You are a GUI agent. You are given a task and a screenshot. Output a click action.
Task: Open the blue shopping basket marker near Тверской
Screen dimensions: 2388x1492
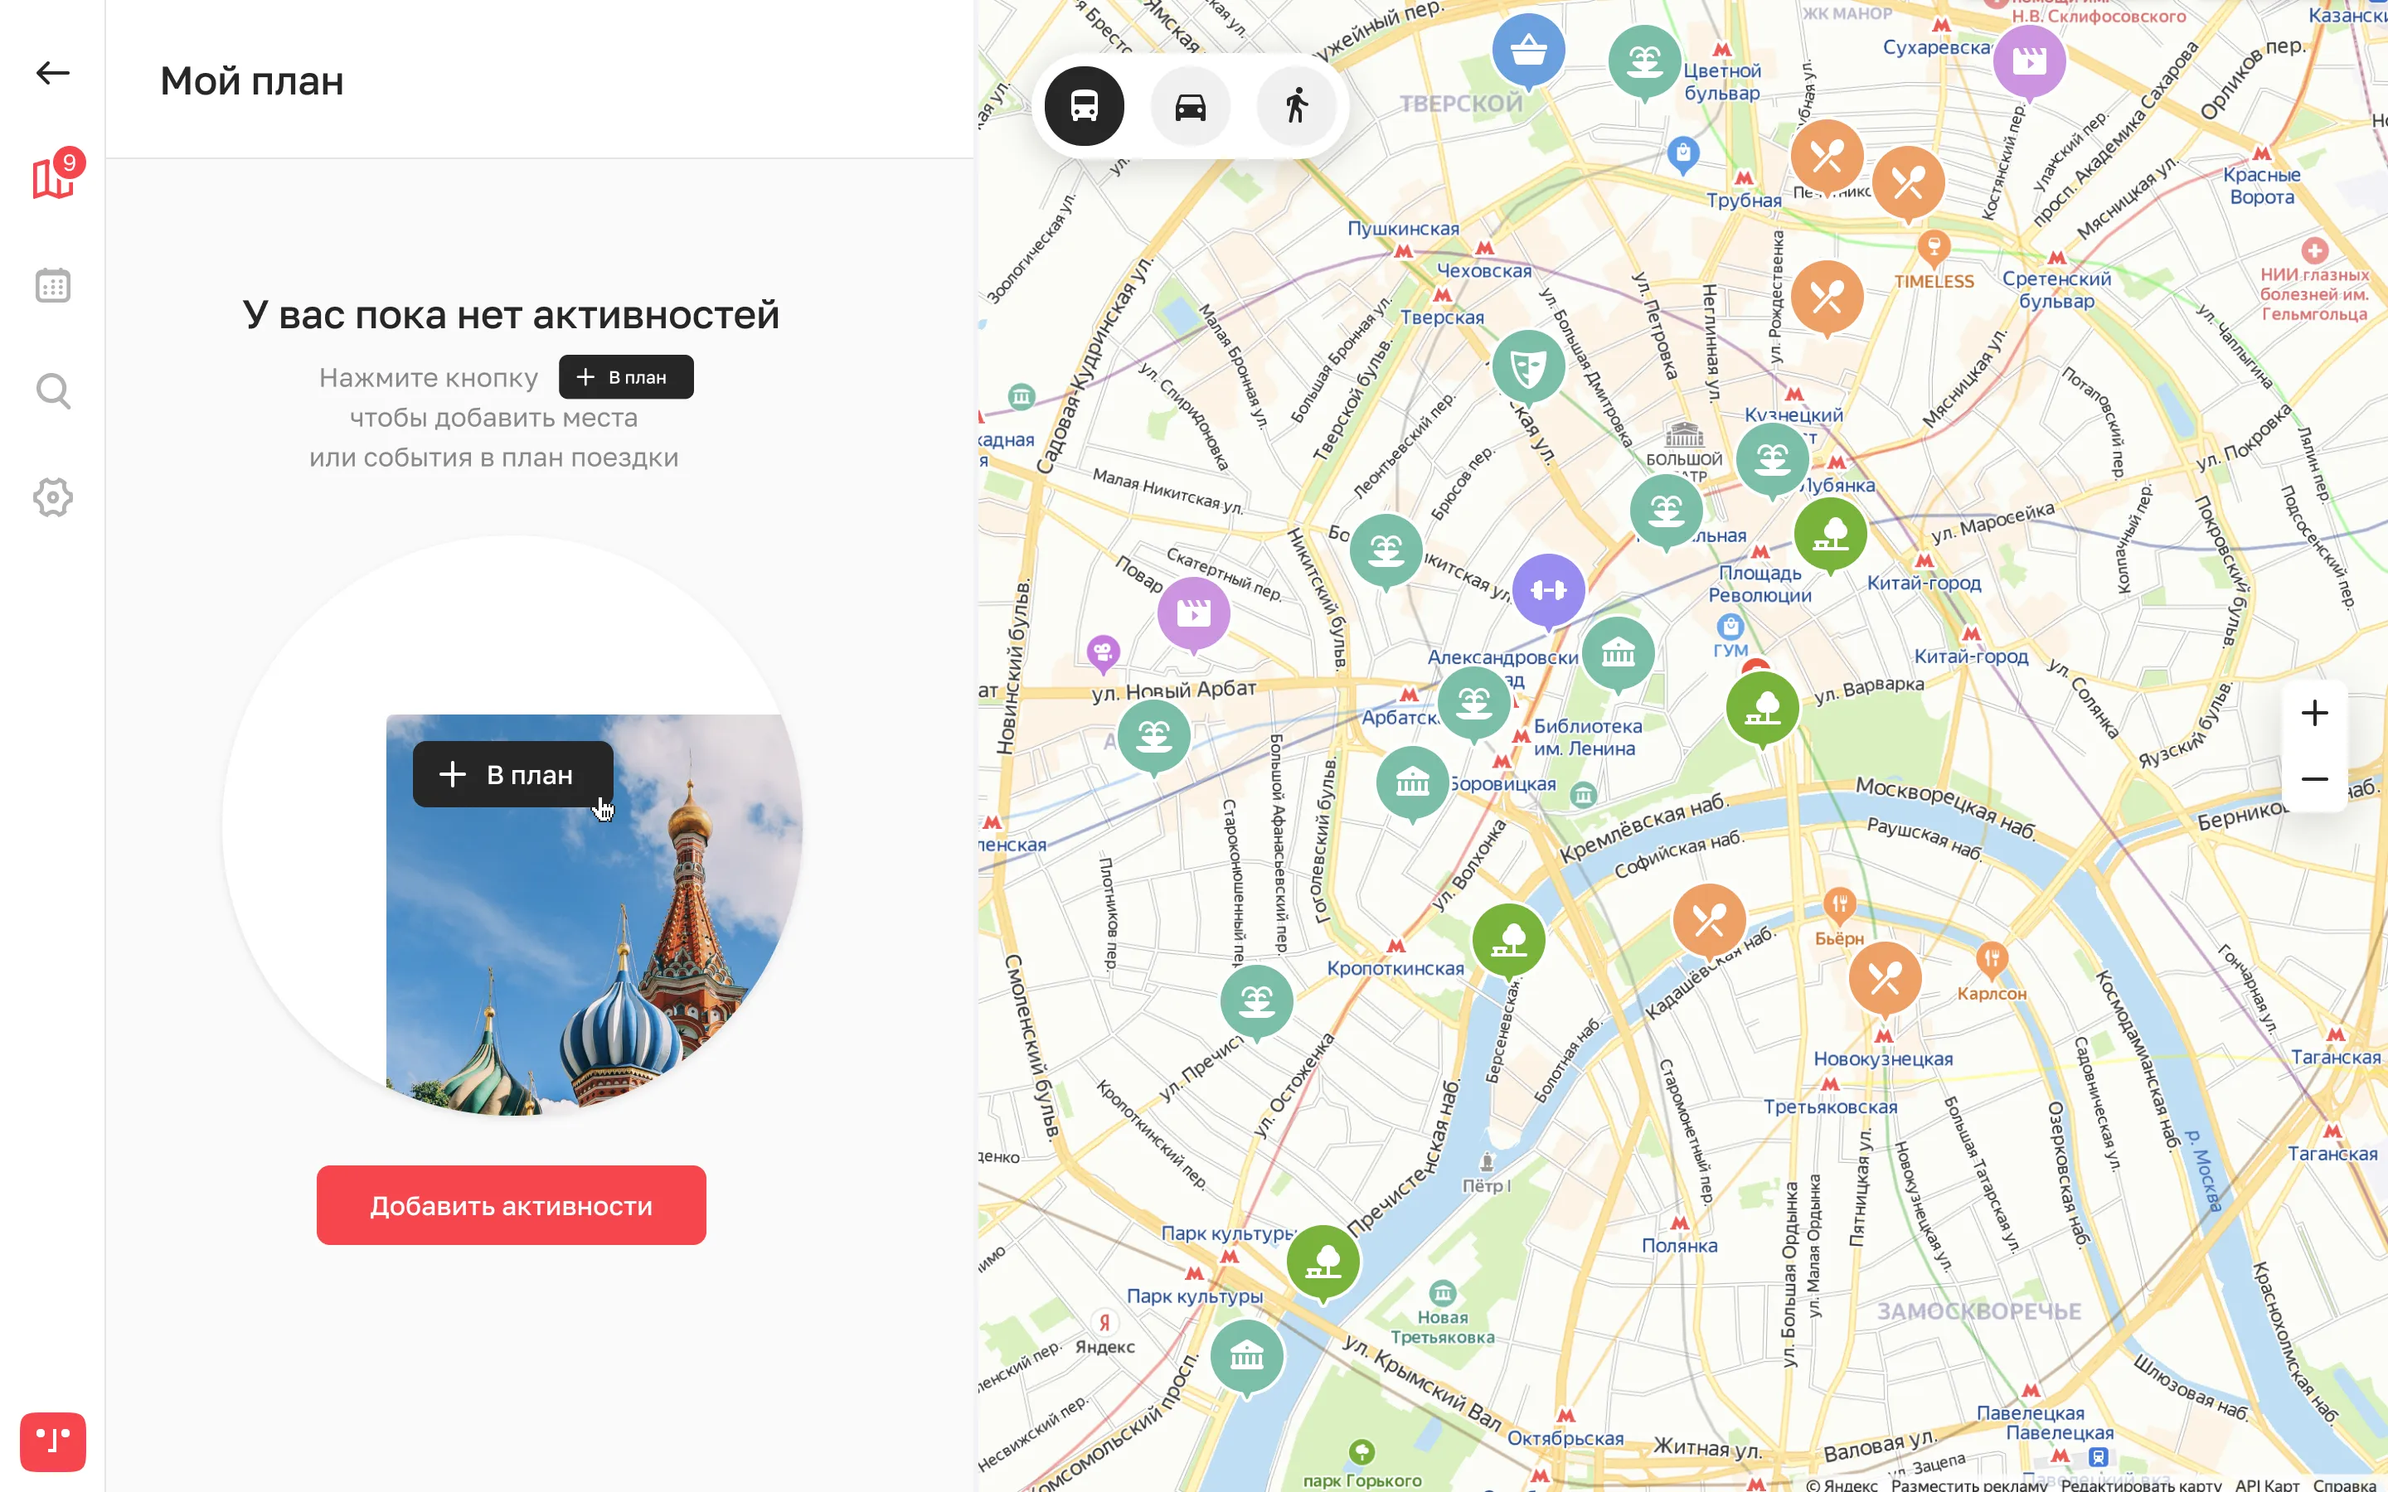point(1528,51)
